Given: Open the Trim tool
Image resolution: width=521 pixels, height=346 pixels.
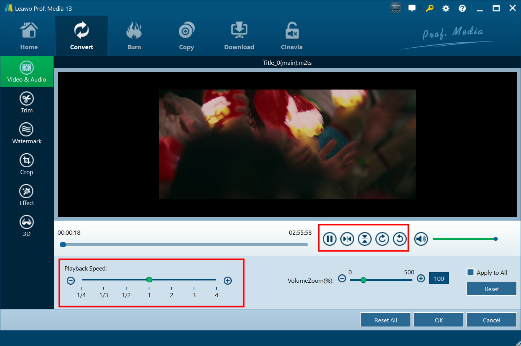Looking at the screenshot, I should coord(27,103).
